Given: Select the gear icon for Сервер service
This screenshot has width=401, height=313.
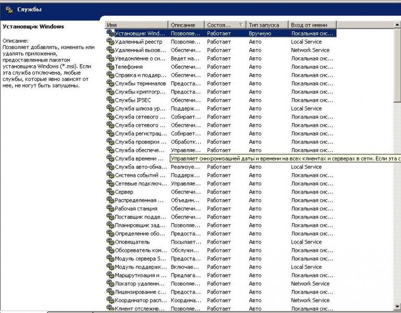Looking at the screenshot, I should (x=110, y=192).
